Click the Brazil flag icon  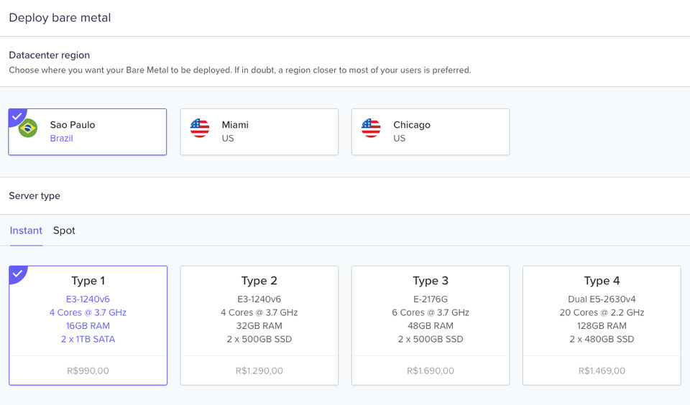[x=28, y=128]
